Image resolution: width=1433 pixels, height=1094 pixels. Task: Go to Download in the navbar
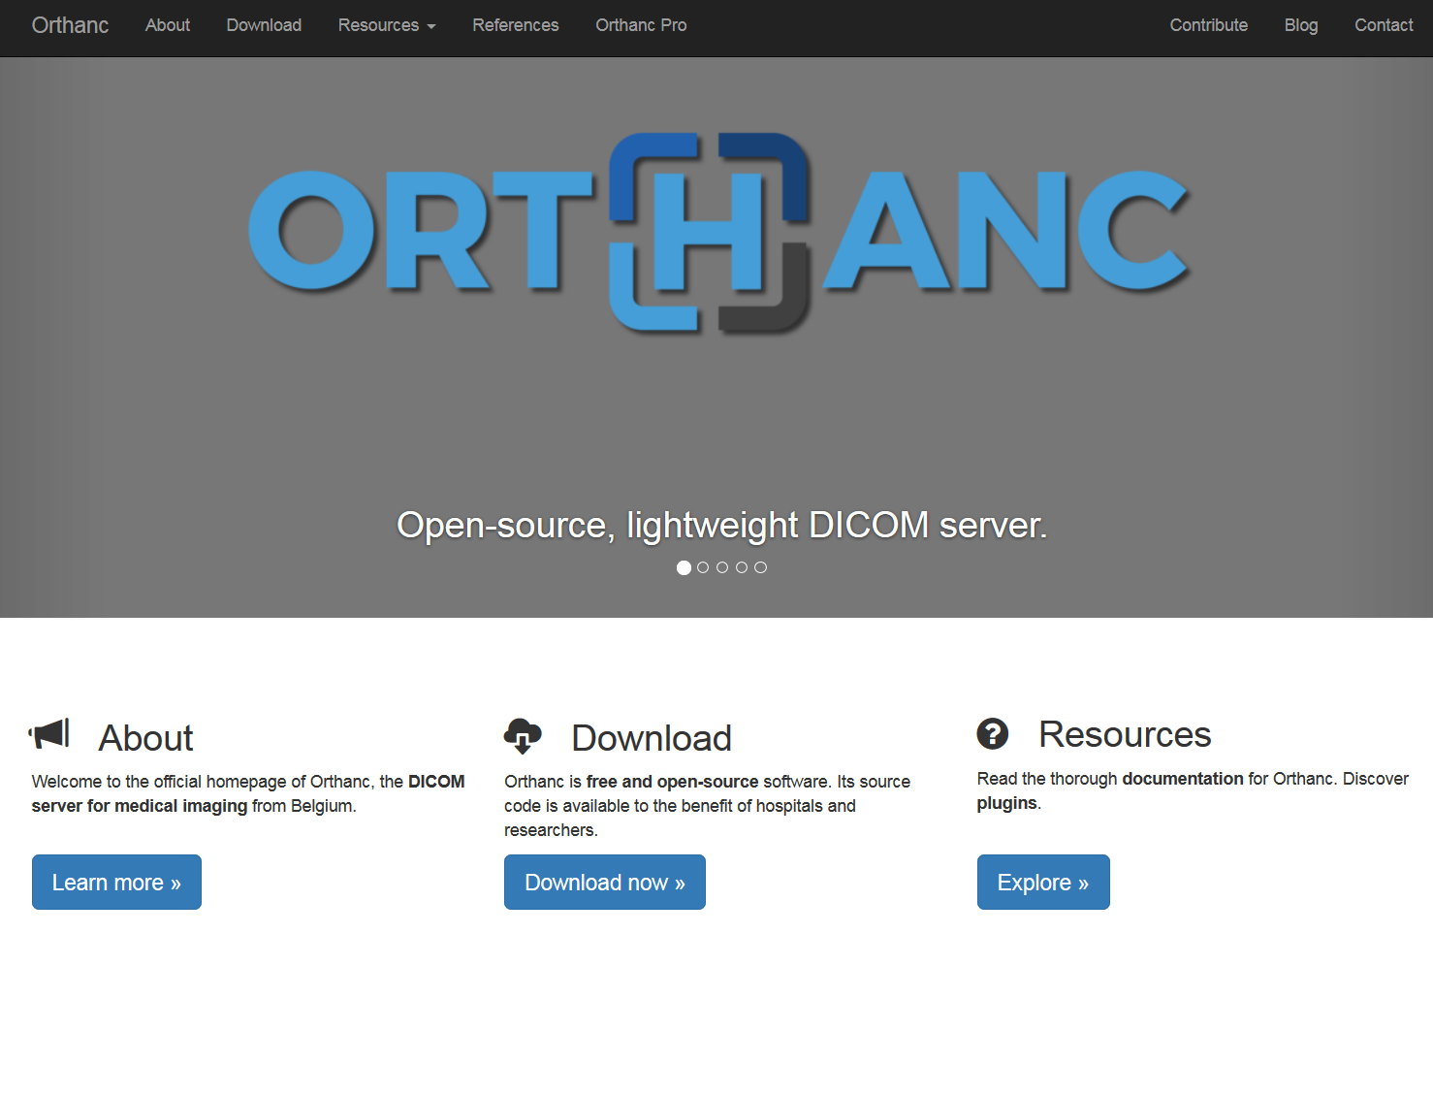click(264, 25)
